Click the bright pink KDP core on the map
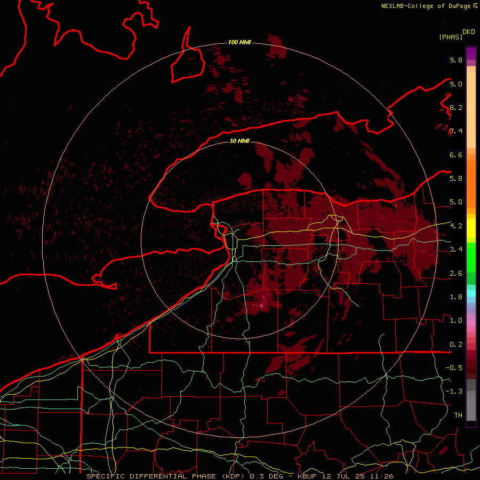480x480 pixels. click(262, 305)
